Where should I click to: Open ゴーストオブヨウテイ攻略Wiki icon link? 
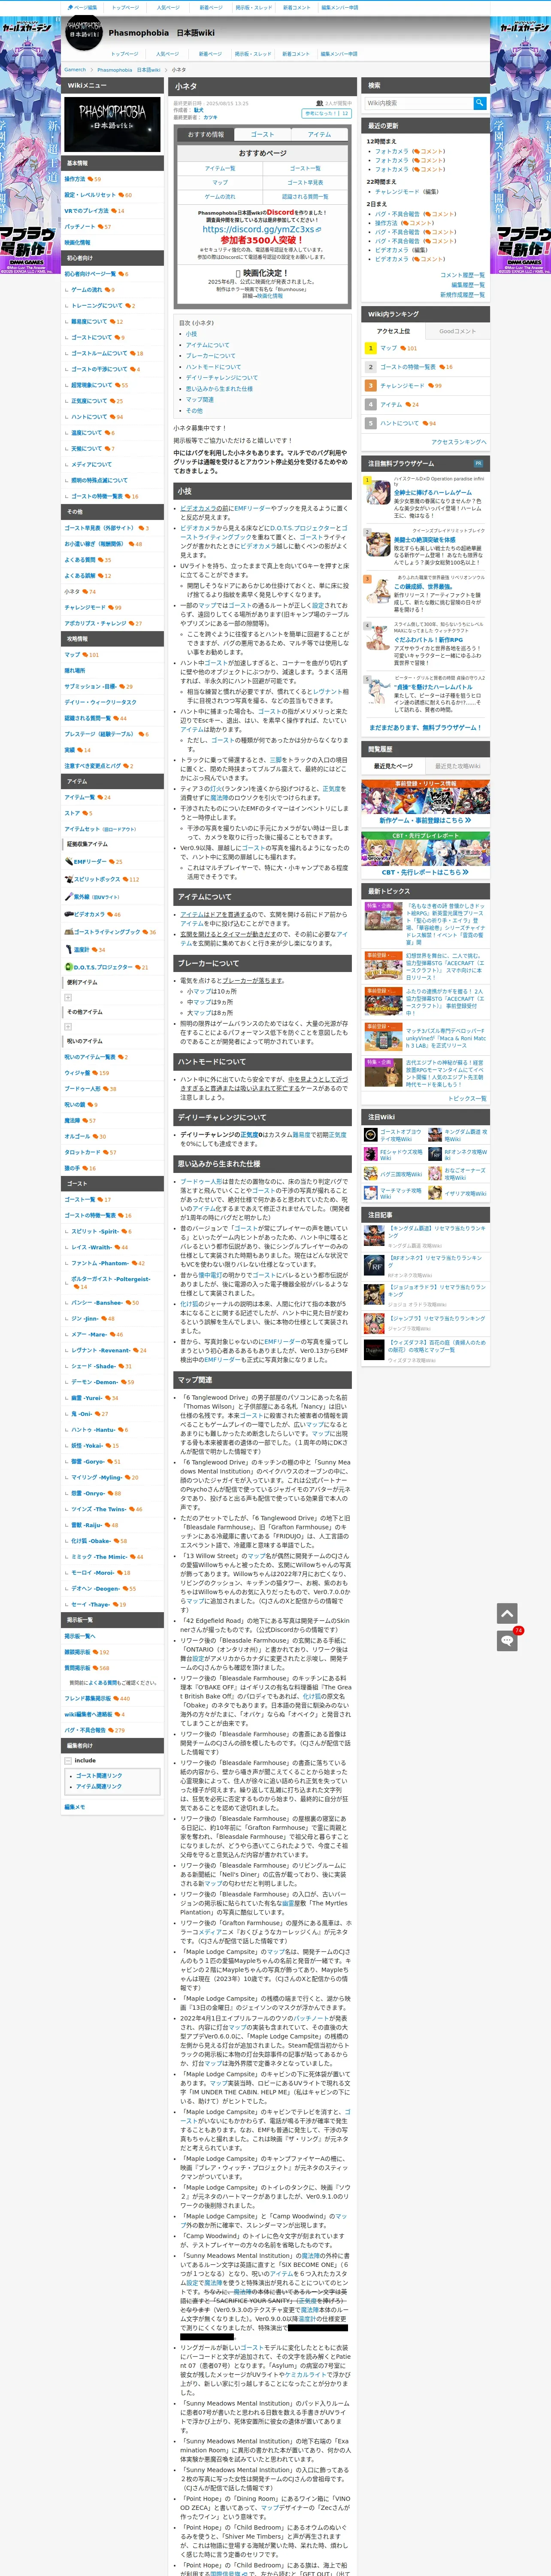pos(371,1135)
